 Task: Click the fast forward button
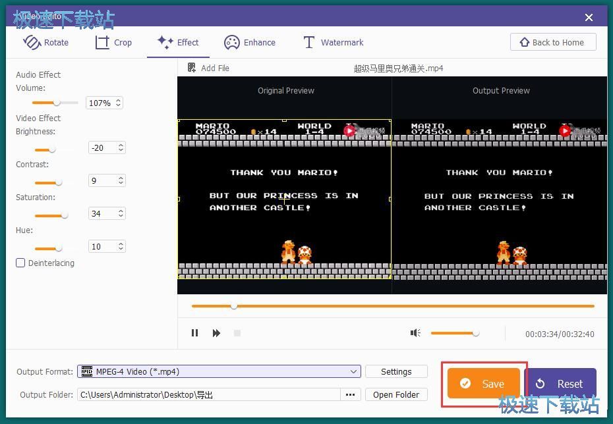pyautogui.click(x=216, y=333)
